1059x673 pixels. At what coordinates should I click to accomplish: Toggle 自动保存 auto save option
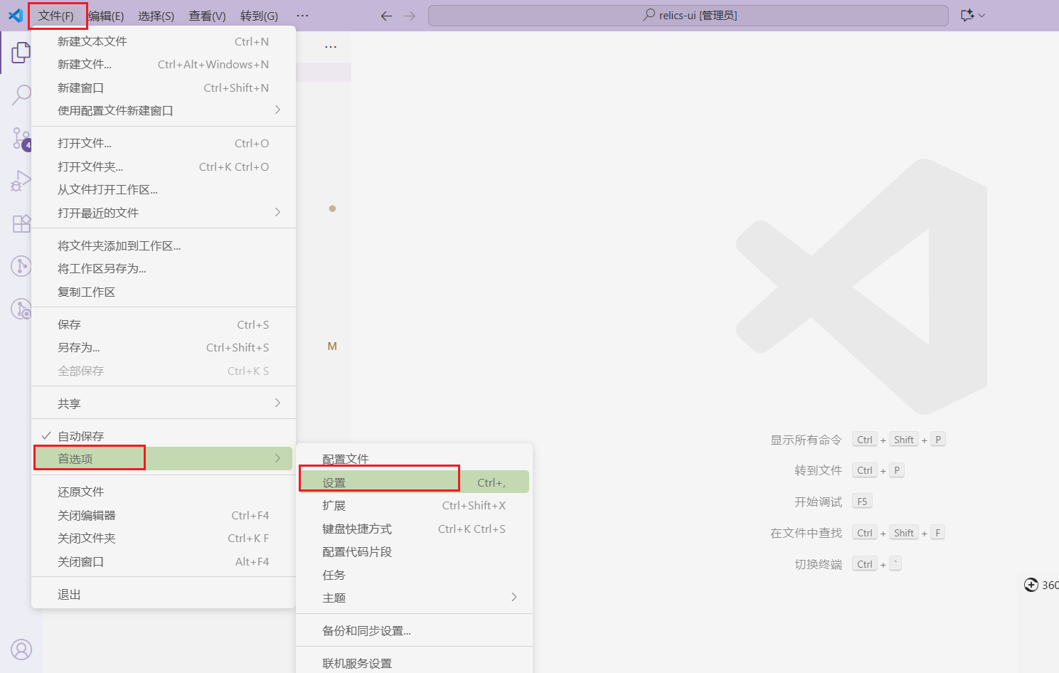[x=164, y=436]
